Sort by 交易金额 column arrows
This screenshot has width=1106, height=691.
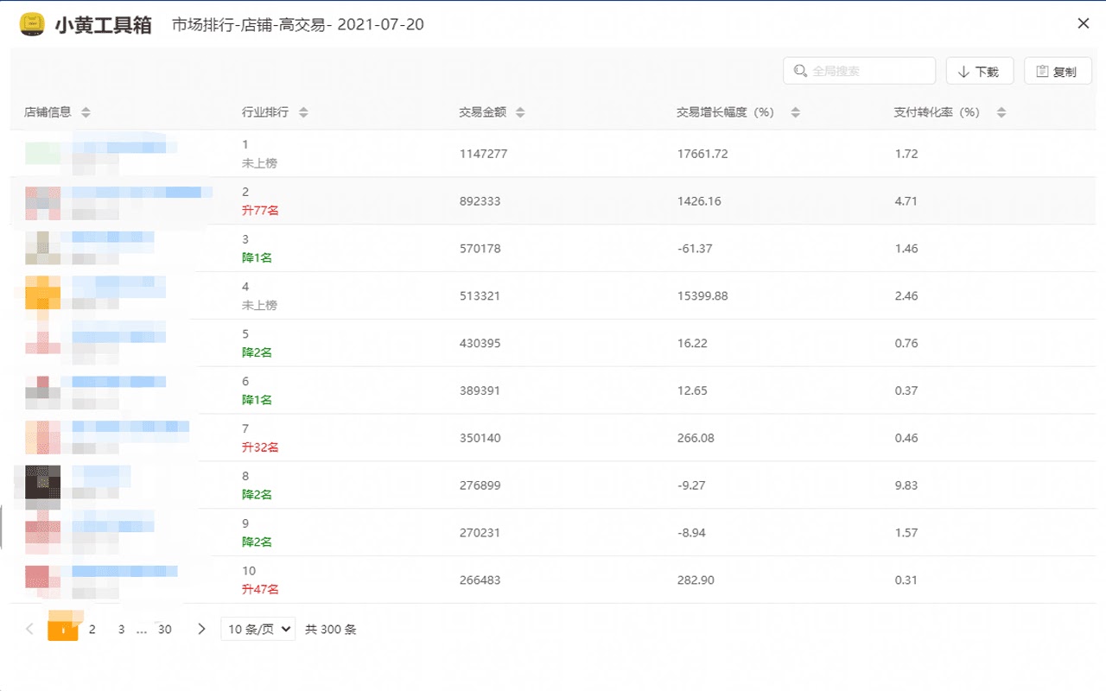pyautogui.click(x=520, y=112)
